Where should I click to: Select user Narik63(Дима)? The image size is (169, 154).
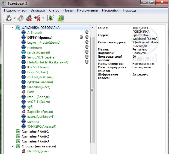pyautogui.click(x=38, y=151)
